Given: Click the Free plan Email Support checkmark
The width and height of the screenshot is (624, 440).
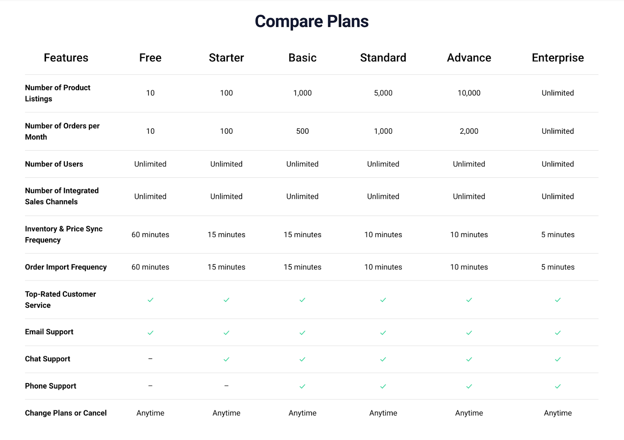Looking at the screenshot, I should coord(150,333).
